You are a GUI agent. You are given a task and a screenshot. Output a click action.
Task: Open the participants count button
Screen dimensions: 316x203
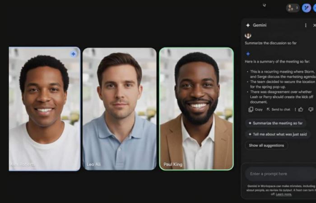tap(293, 8)
